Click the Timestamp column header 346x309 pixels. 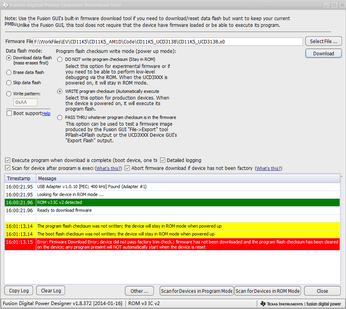tap(20, 178)
